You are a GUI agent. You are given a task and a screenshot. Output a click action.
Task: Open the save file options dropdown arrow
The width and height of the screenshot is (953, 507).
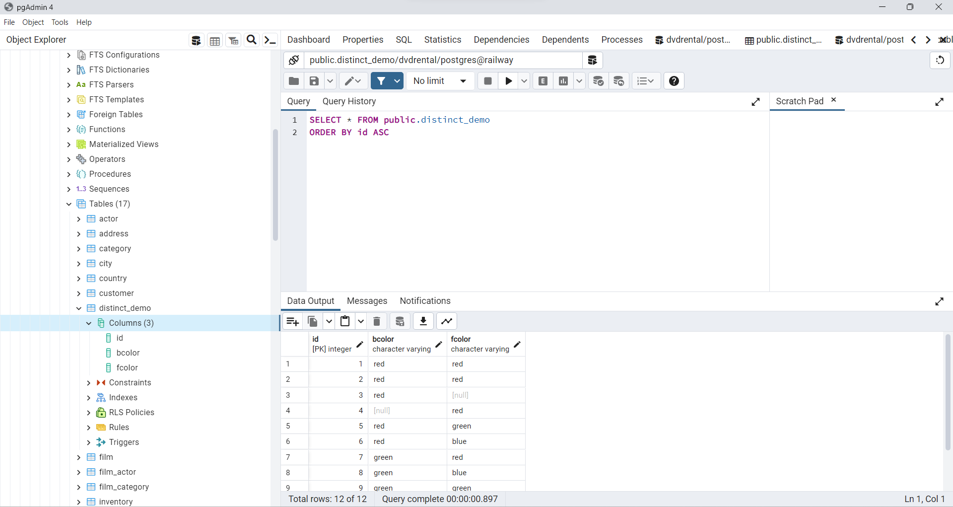click(x=330, y=81)
